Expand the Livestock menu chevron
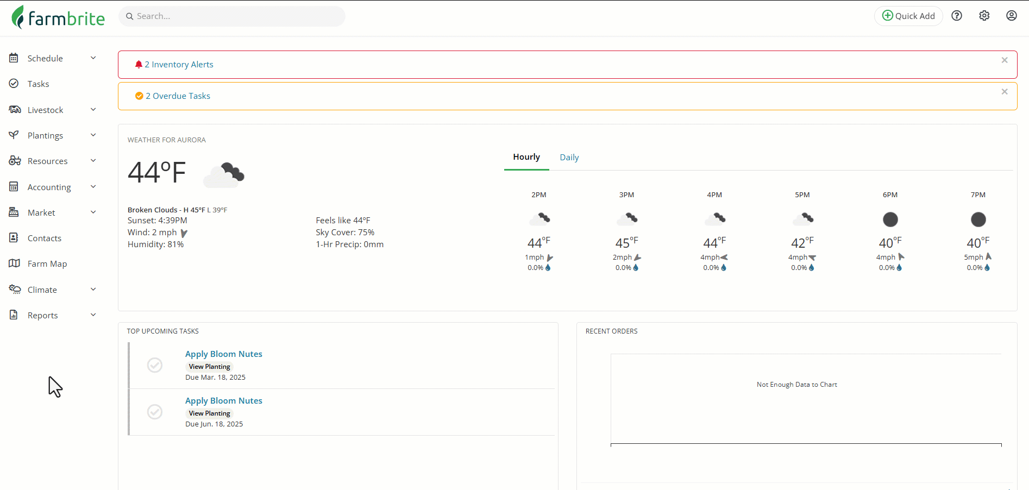The width and height of the screenshot is (1029, 490). 93,109
